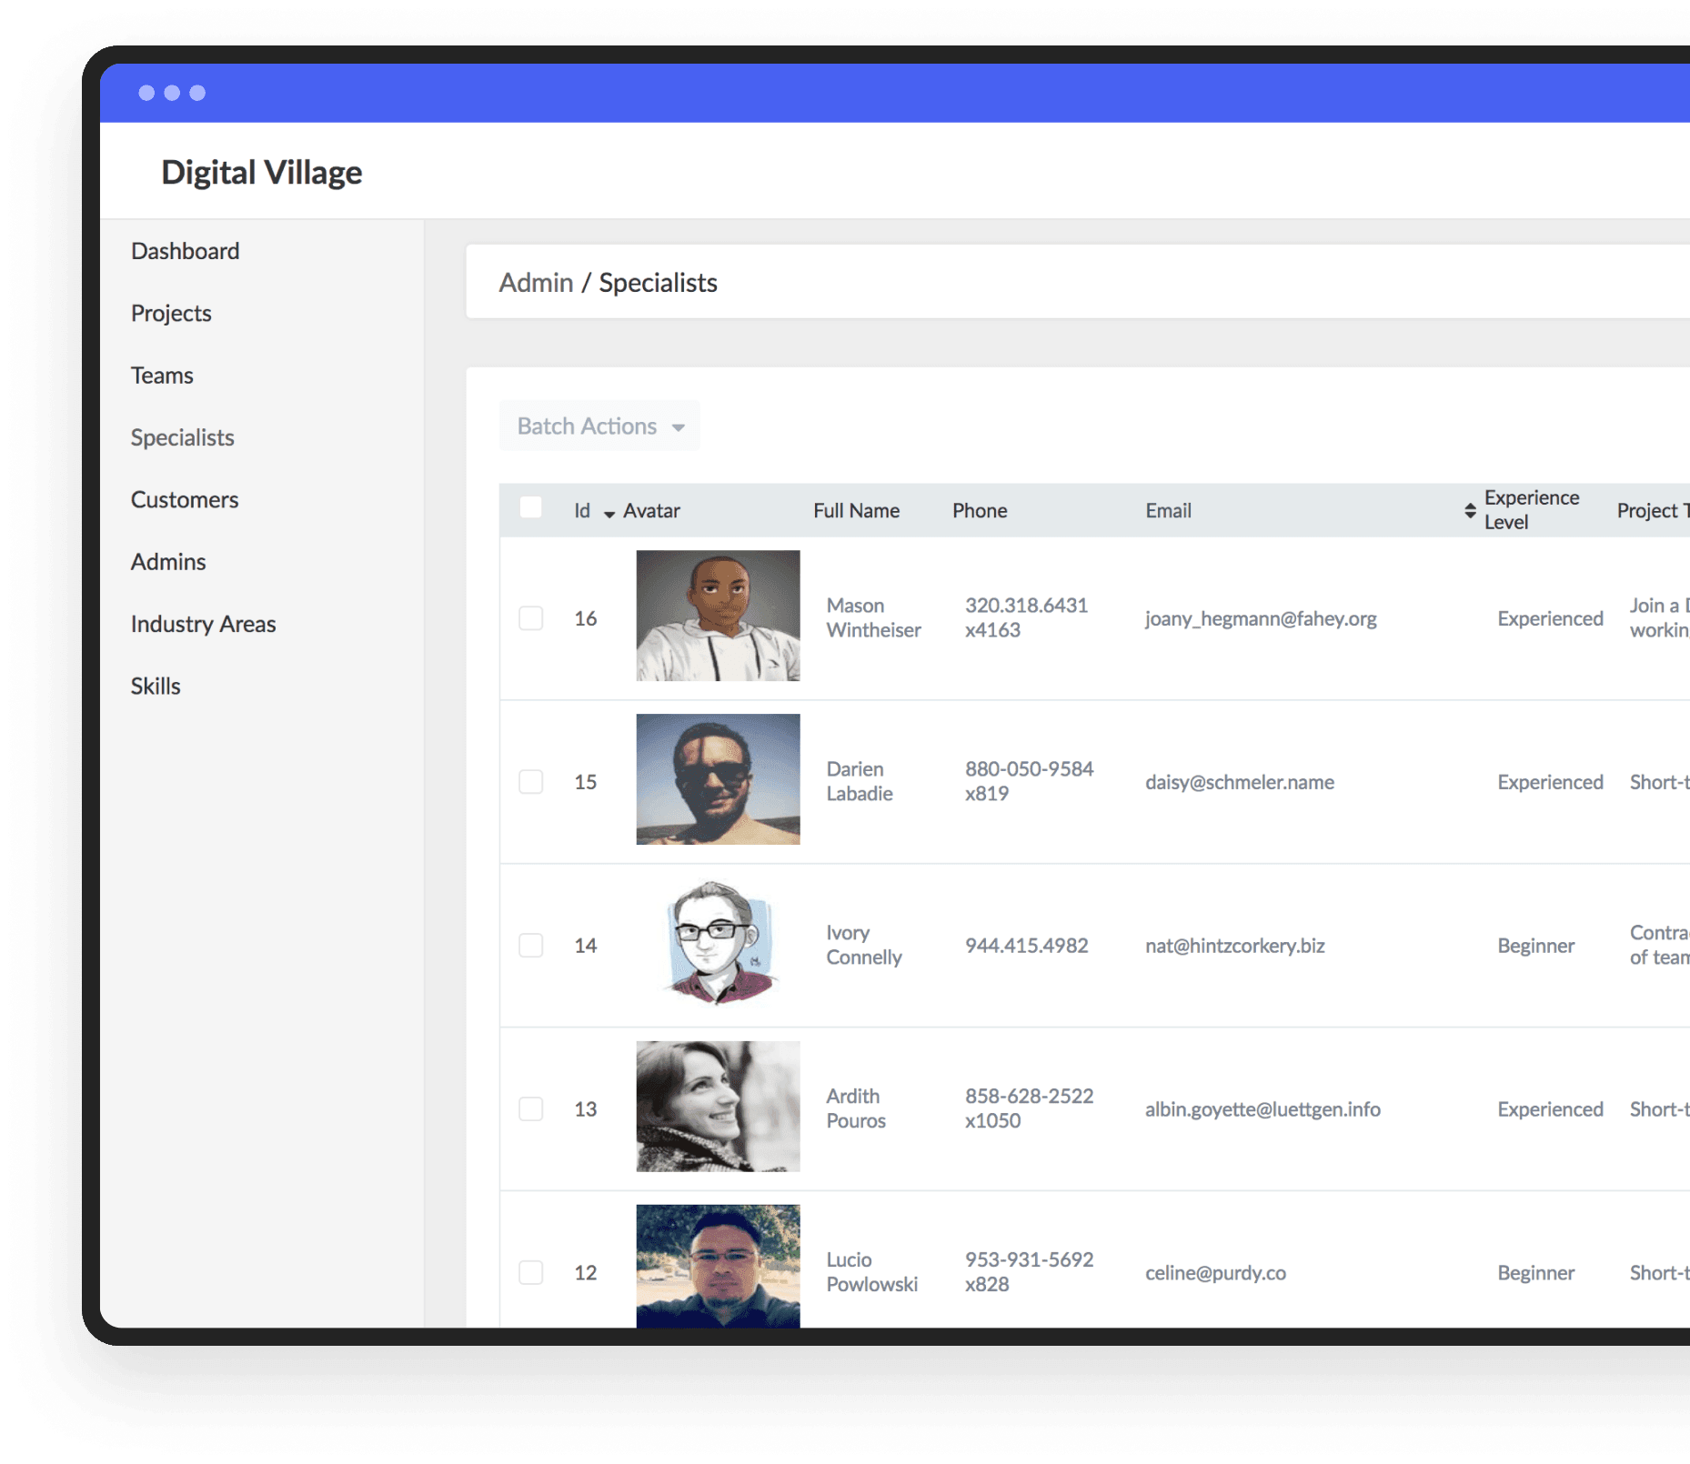
Task: Click email nat@hintzcorkery.biz
Action: (x=1234, y=946)
